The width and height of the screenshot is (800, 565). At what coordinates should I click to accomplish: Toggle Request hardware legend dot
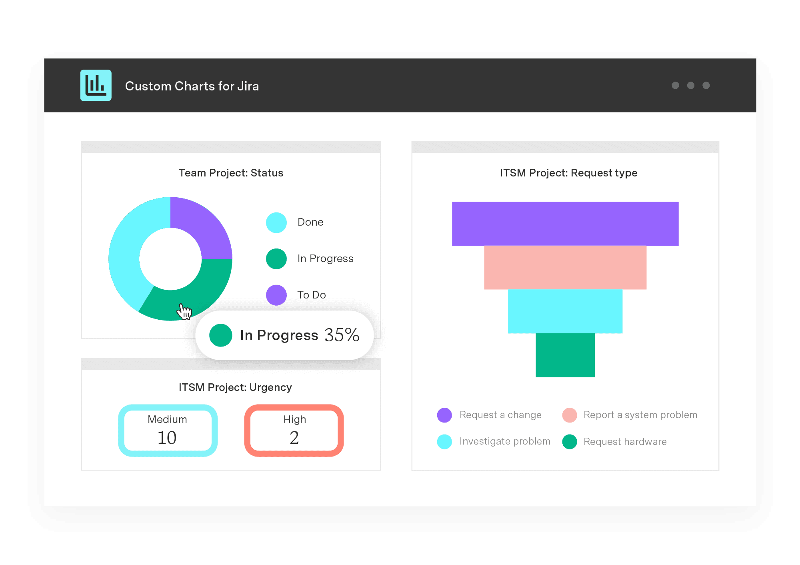(569, 442)
